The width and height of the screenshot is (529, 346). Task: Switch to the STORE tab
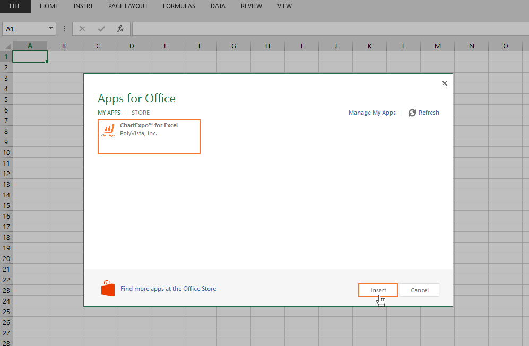(141, 113)
